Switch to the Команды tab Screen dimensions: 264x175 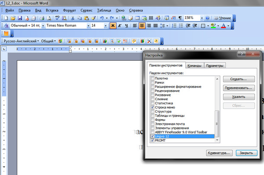tap(194, 66)
